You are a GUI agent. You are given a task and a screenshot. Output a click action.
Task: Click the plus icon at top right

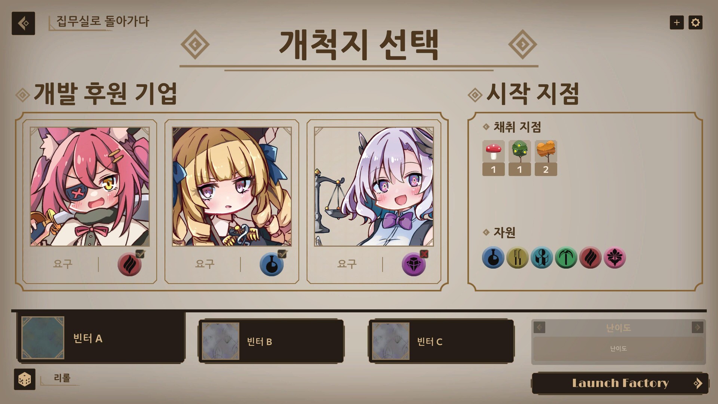[x=676, y=22]
